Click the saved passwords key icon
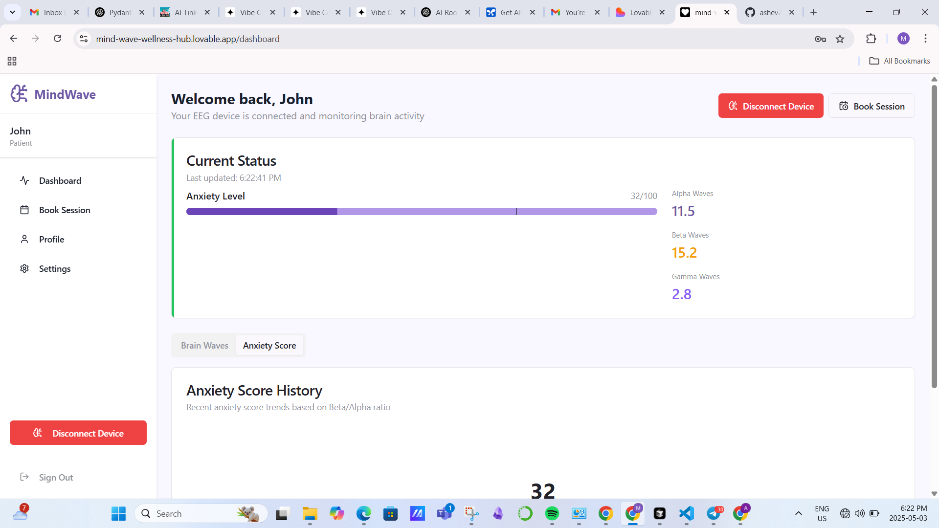This screenshot has height=528, width=939. [820, 39]
